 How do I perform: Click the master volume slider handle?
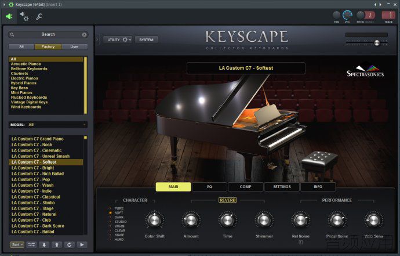click(x=377, y=43)
